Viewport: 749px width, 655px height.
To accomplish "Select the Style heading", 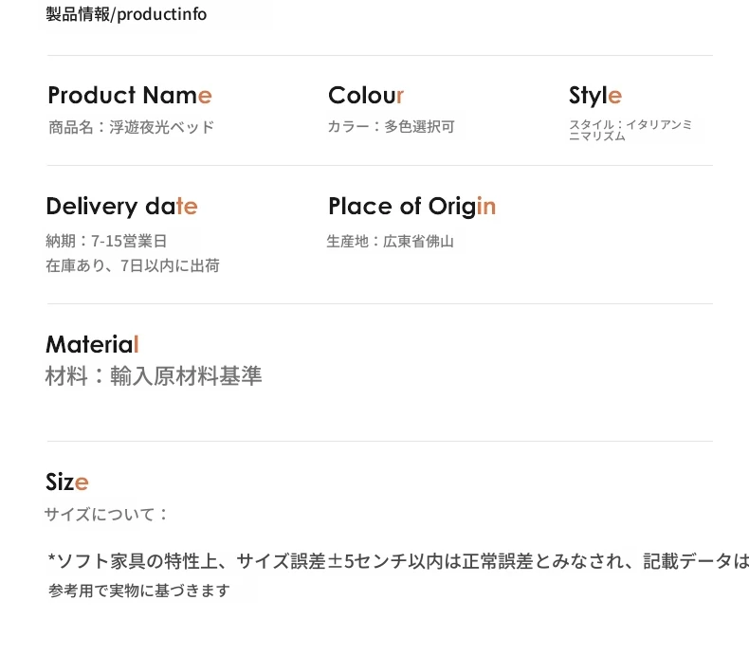I will (x=595, y=96).
